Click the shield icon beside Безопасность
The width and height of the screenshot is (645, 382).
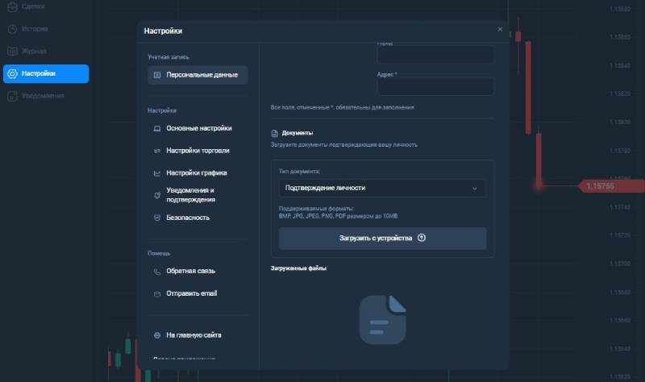pyautogui.click(x=156, y=218)
